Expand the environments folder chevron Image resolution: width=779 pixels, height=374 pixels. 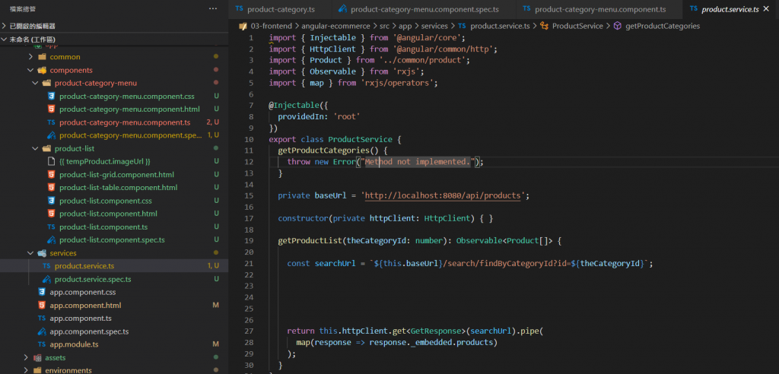coord(26,370)
